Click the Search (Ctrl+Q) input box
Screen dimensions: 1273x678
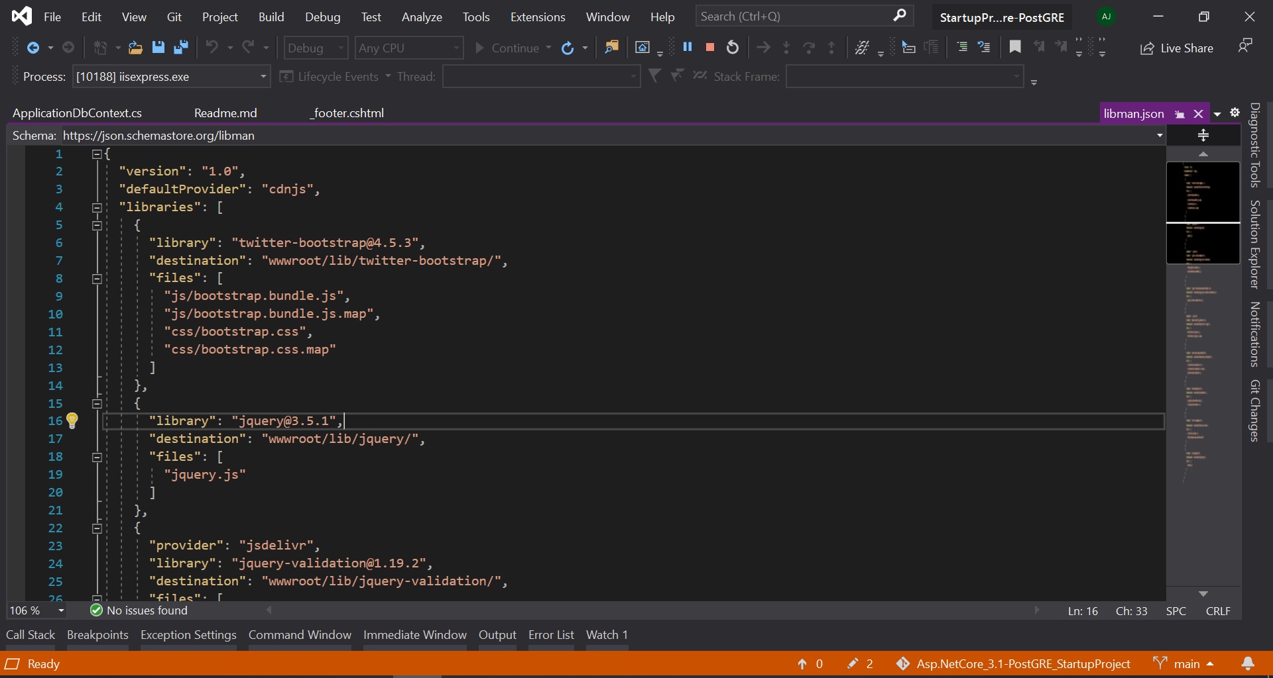click(804, 16)
